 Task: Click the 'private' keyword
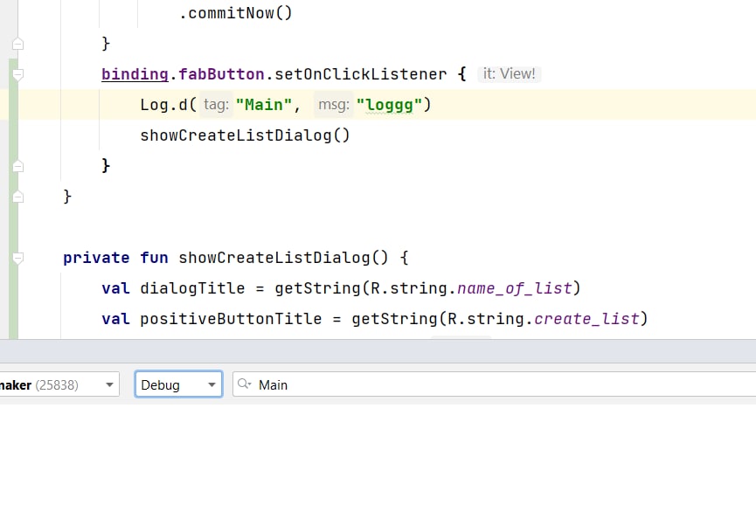(x=96, y=258)
